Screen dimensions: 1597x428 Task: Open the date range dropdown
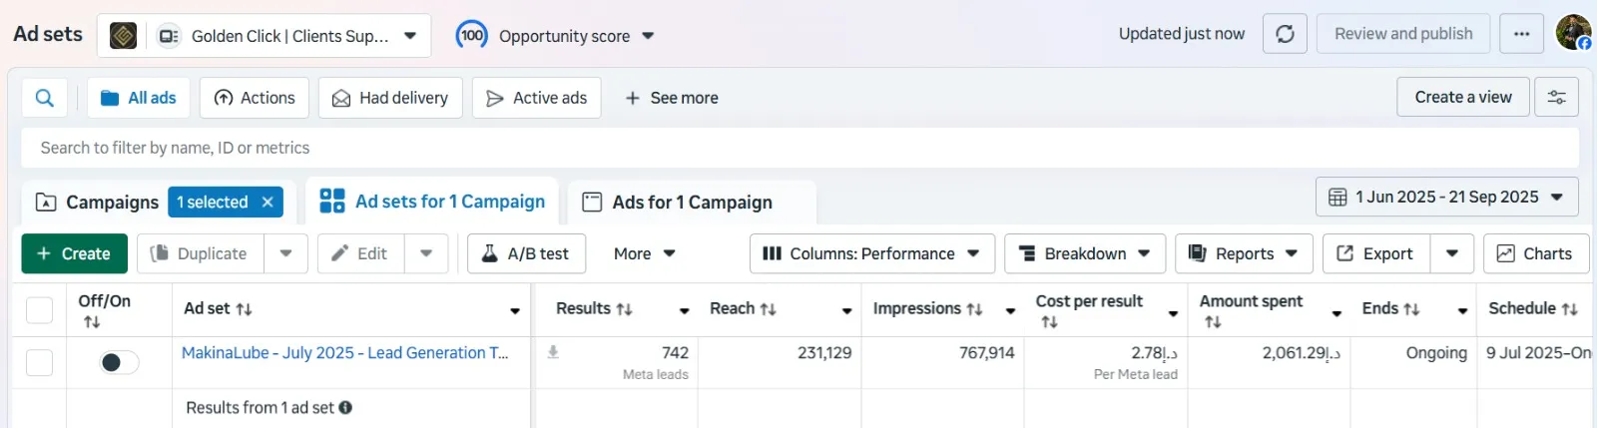click(x=1446, y=197)
